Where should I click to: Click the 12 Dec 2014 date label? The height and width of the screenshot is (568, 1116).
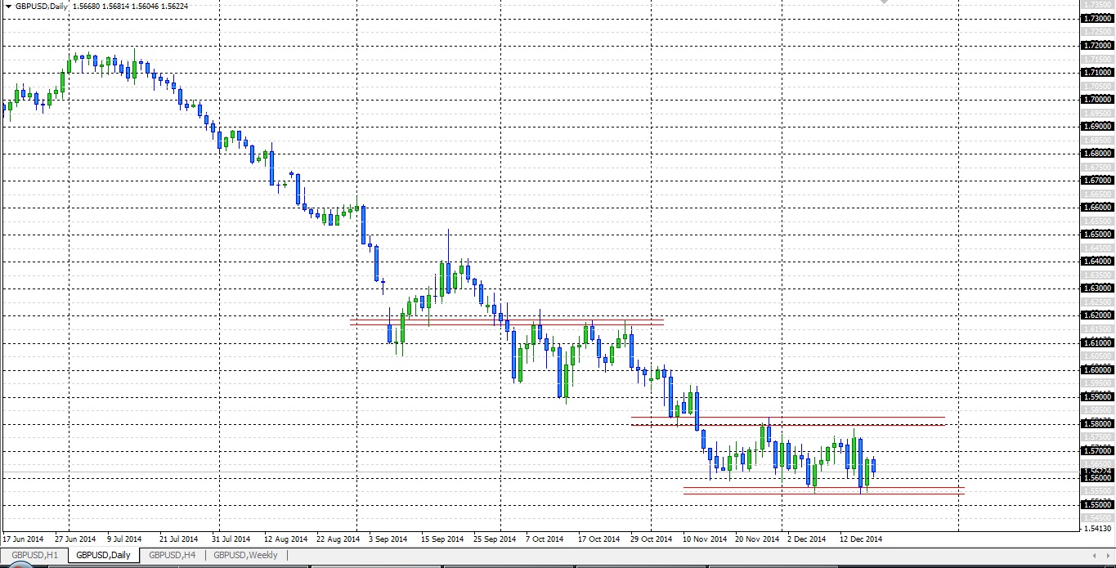[862, 539]
